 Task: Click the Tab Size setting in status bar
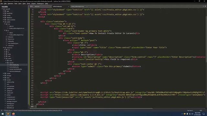(190, 111)
